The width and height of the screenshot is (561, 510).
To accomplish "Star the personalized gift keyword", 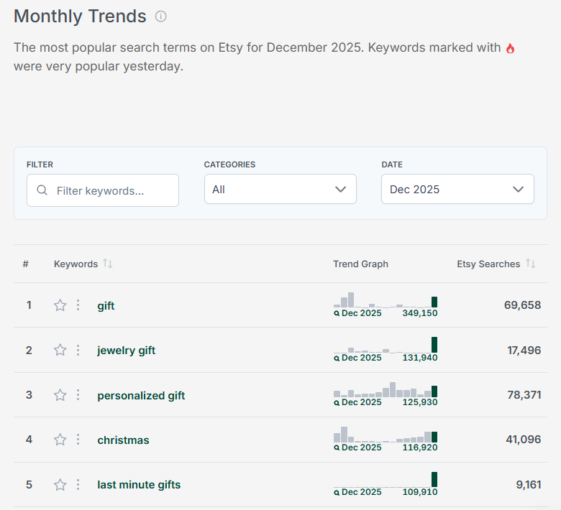I will 60,395.
